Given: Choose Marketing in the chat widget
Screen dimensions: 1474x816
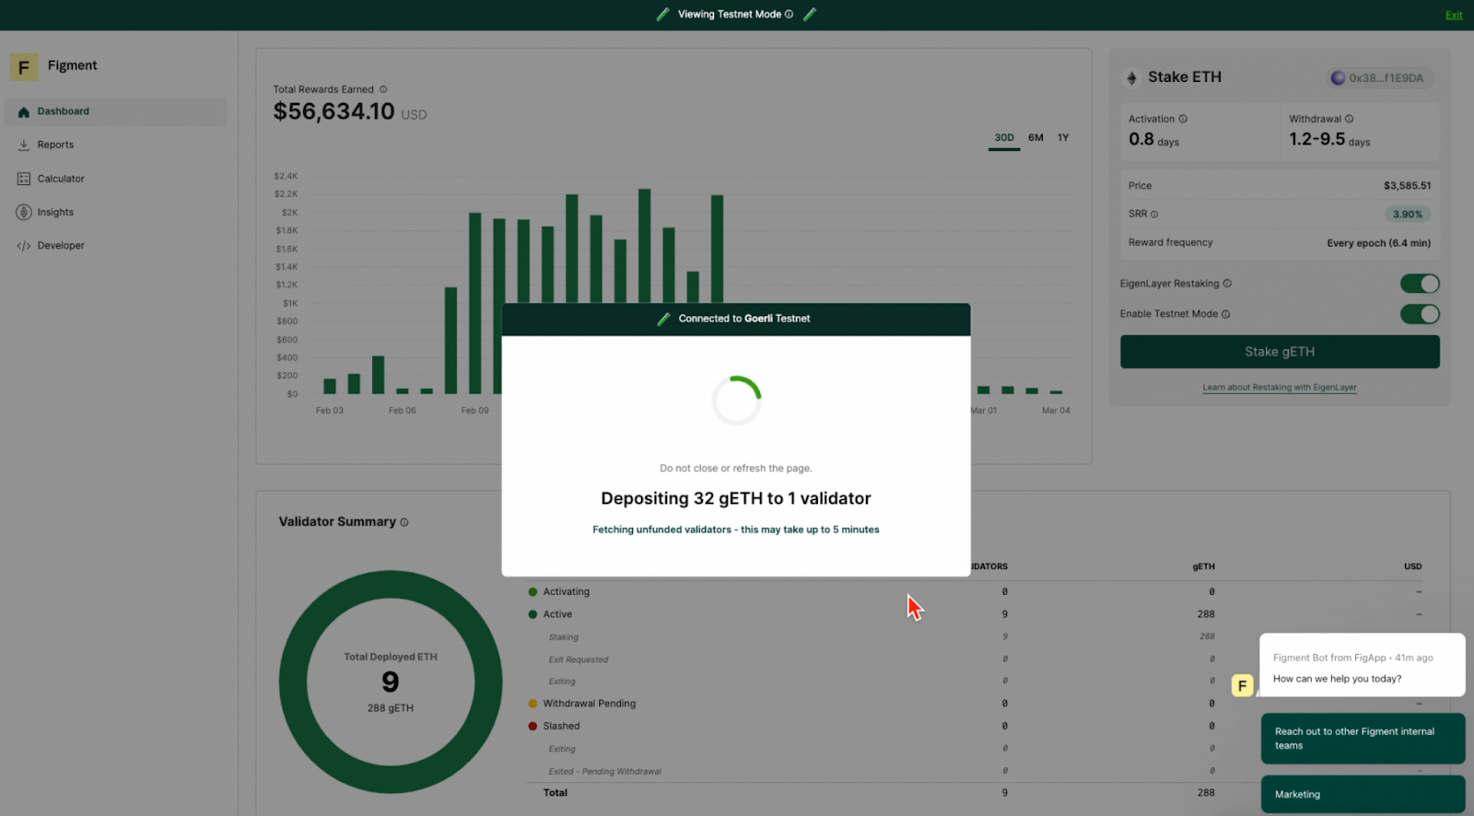Looking at the screenshot, I should coord(1362,794).
